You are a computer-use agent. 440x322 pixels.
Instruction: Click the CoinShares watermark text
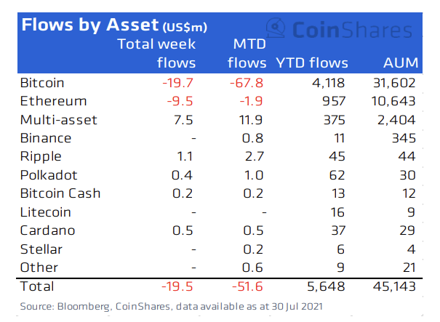[x=352, y=30]
